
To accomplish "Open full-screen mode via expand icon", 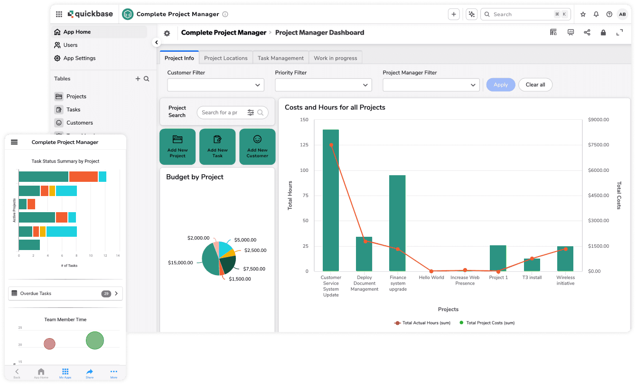I will [x=619, y=32].
